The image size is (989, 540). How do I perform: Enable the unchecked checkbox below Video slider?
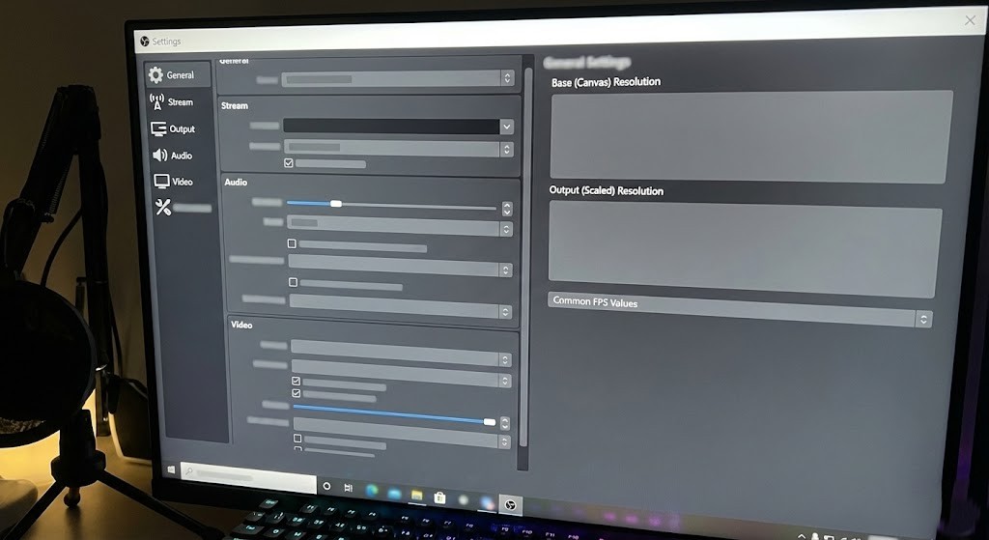pos(297,439)
